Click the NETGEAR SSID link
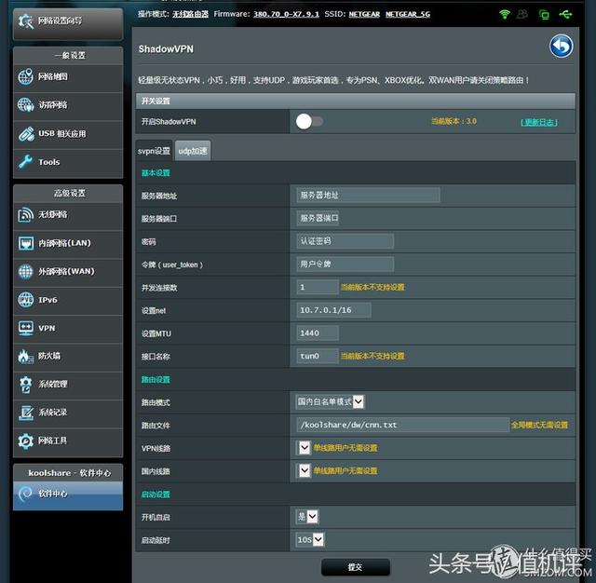This screenshot has width=596, height=583. coord(364,15)
